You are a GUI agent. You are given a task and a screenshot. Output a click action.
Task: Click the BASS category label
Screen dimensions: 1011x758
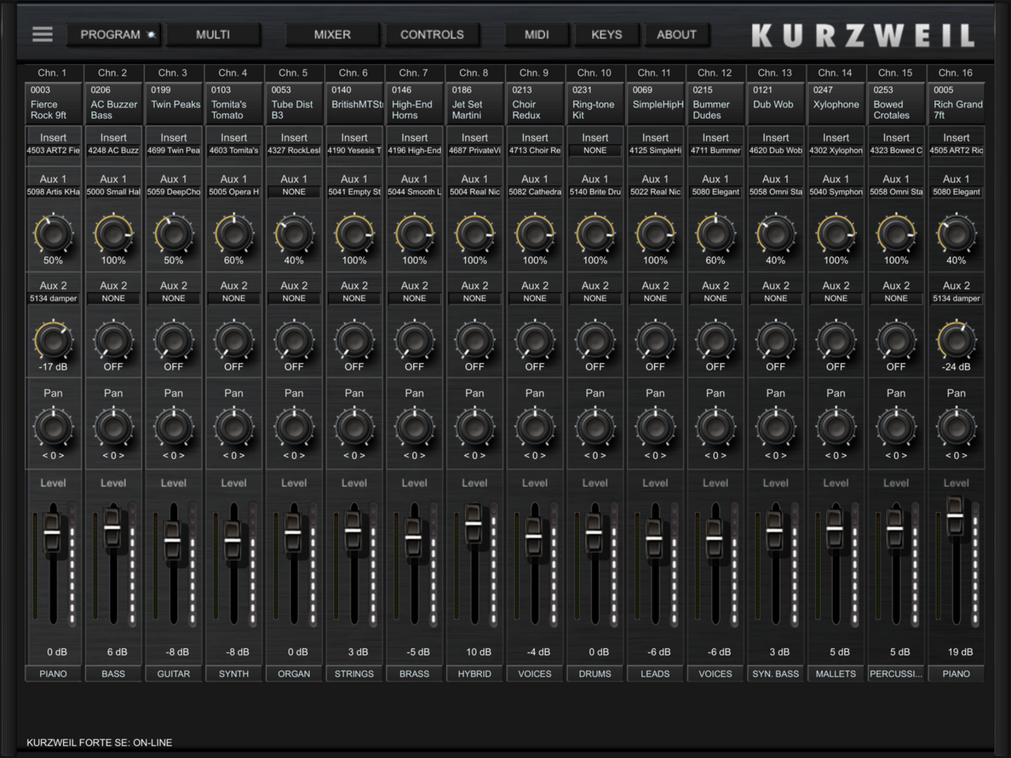point(113,674)
